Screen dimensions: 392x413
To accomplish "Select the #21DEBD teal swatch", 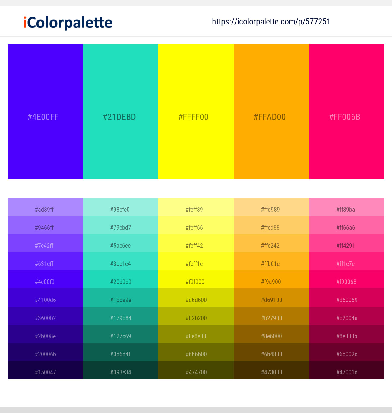I will pyautogui.click(x=120, y=112).
